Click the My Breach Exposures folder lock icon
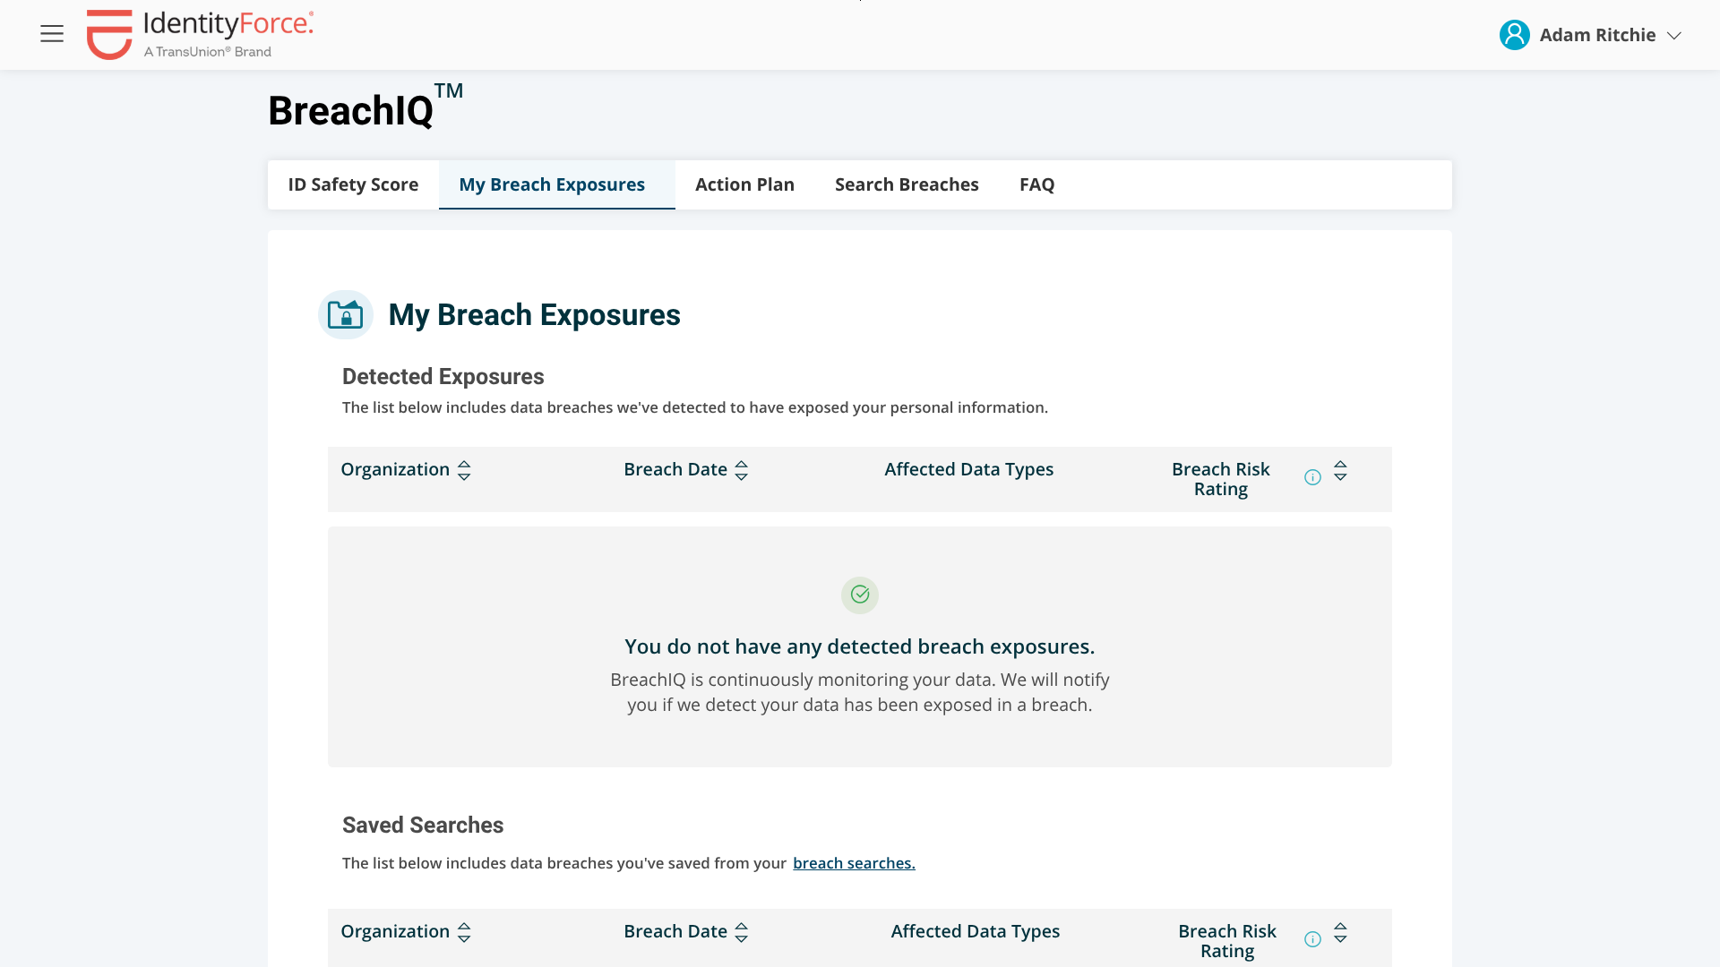Screen dimensions: 1720x967 click(x=346, y=314)
